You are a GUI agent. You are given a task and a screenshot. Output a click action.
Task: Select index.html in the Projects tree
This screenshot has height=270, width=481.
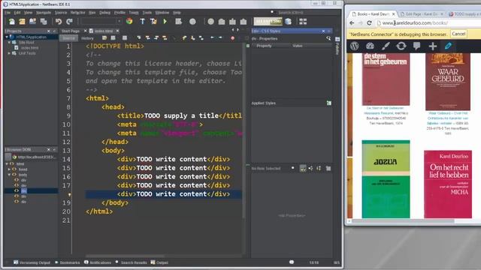click(29, 48)
